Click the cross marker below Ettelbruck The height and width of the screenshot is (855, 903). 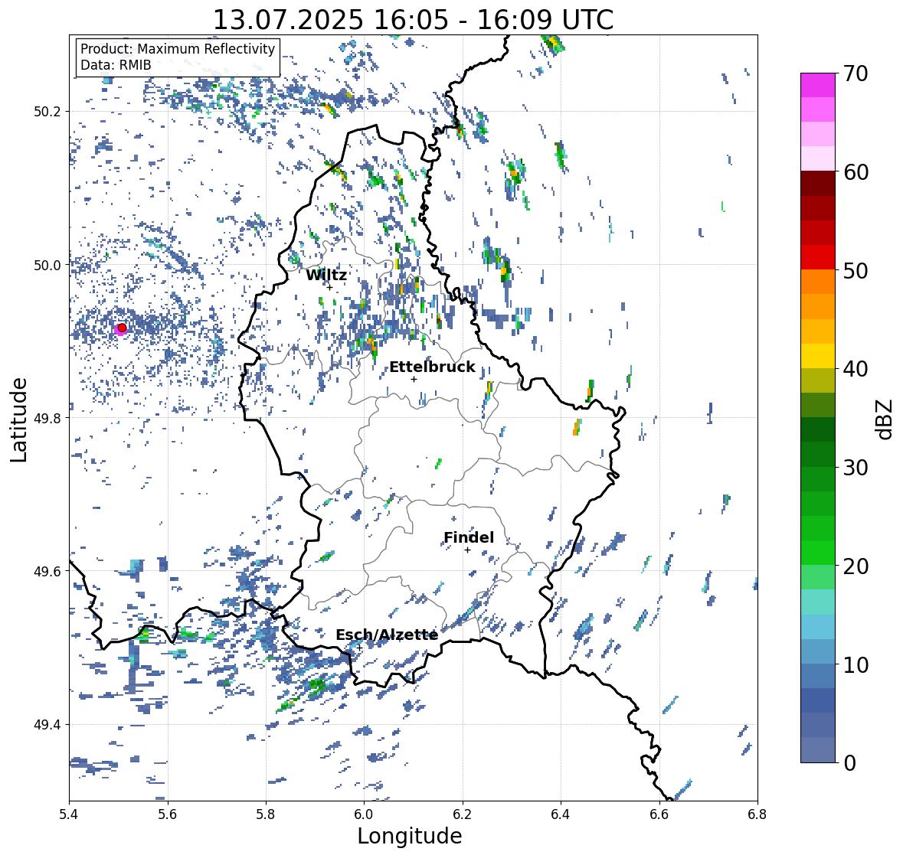[x=414, y=379]
